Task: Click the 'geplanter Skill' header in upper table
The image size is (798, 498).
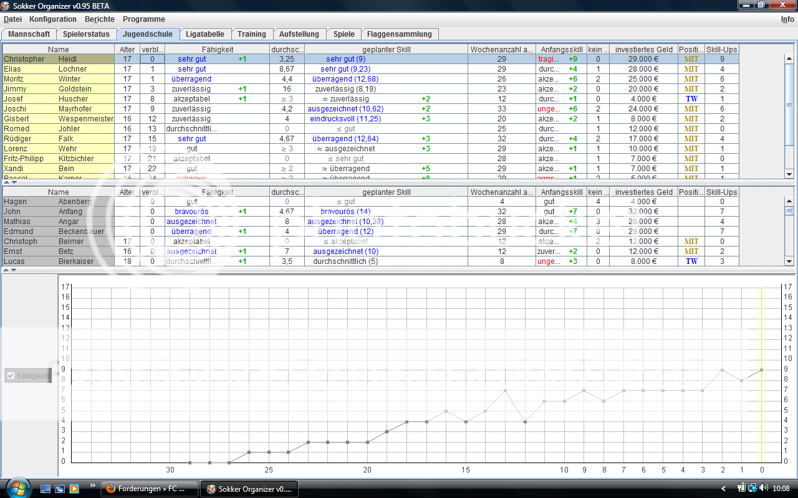Action: tap(387, 49)
